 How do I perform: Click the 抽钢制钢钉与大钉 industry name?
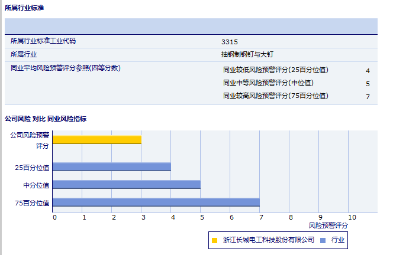[247, 54]
